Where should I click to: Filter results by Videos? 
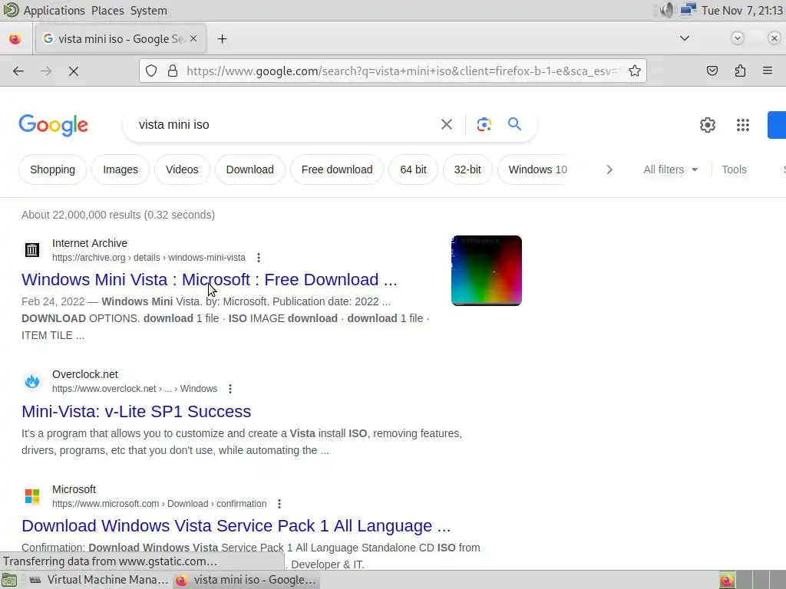point(182,169)
